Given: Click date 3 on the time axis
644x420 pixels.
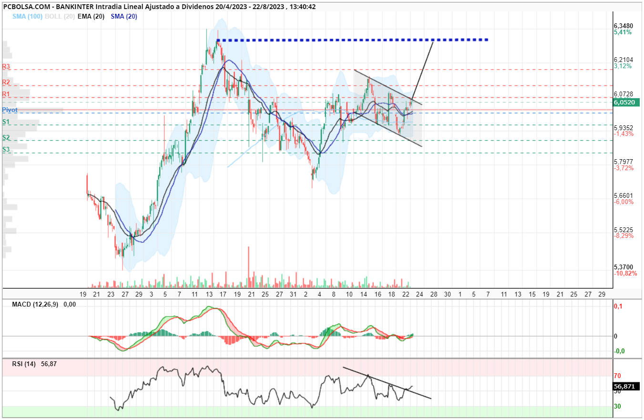Looking at the screenshot, I should (x=151, y=294).
